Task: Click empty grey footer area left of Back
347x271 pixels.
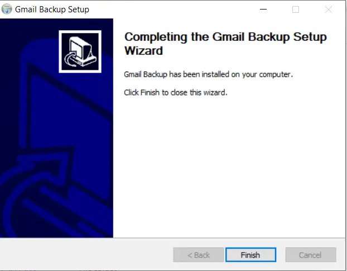Action: click(86, 255)
